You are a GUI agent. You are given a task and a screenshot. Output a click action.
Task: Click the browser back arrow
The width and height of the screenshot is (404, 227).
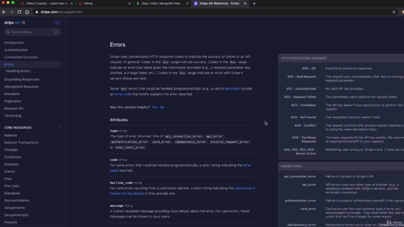pos(4,12)
